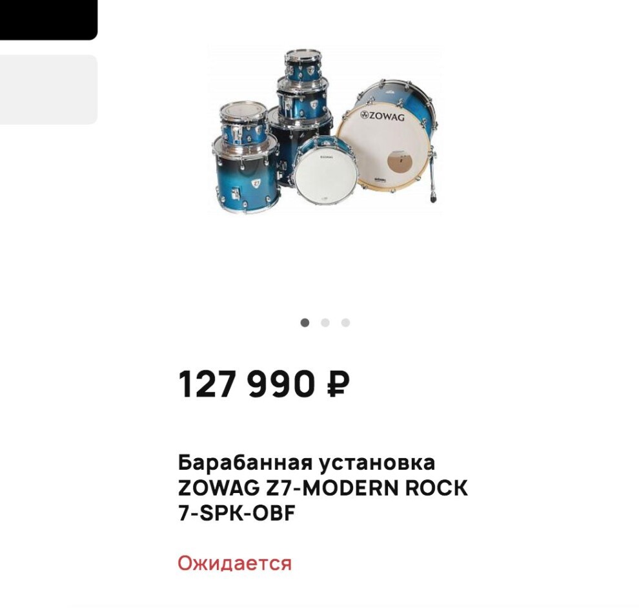Click the 127 990 ₽ price
This screenshot has height=608, width=639.
(x=264, y=384)
